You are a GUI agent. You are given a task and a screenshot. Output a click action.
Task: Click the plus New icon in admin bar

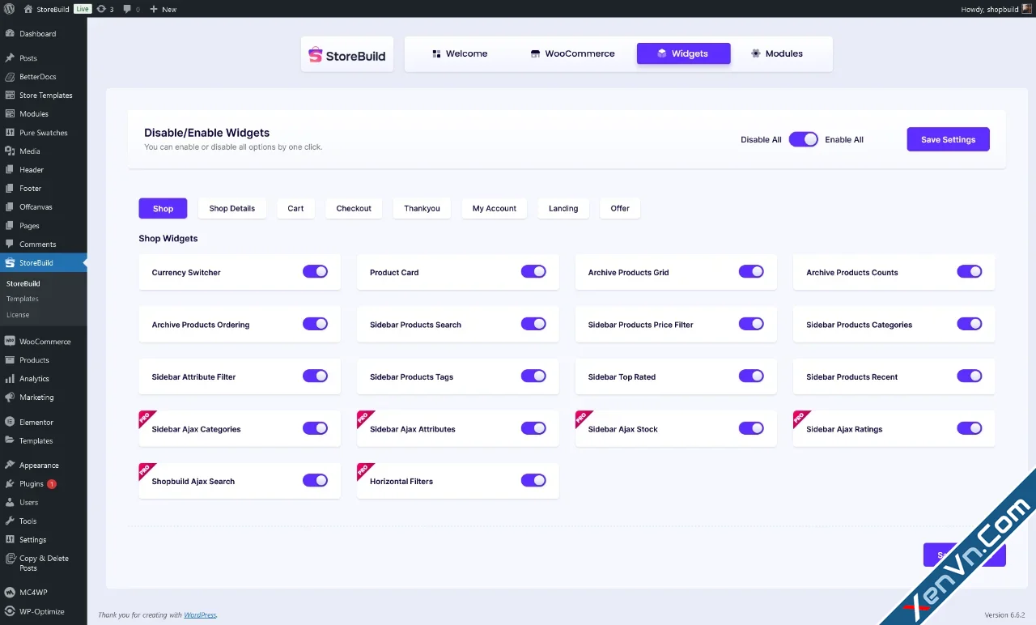pos(154,9)
